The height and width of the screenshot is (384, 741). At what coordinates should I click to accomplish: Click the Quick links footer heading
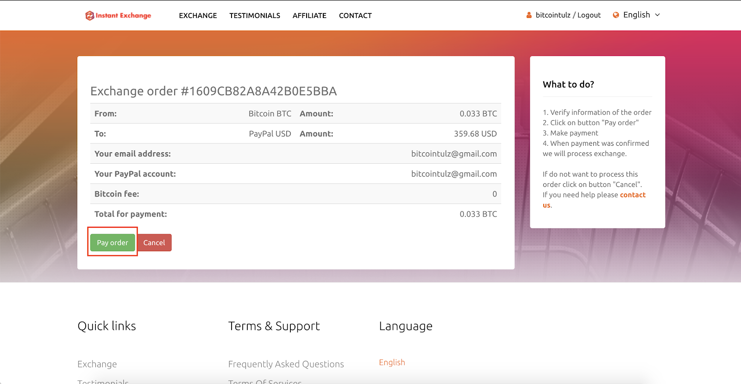[107, 326]
